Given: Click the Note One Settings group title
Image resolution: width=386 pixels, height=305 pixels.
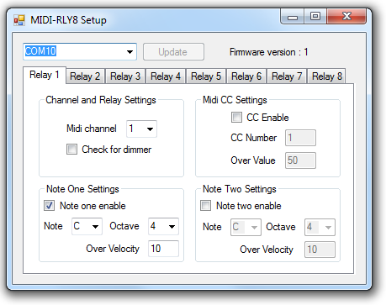Looking at the screenshot, I should tap(82, 189).
